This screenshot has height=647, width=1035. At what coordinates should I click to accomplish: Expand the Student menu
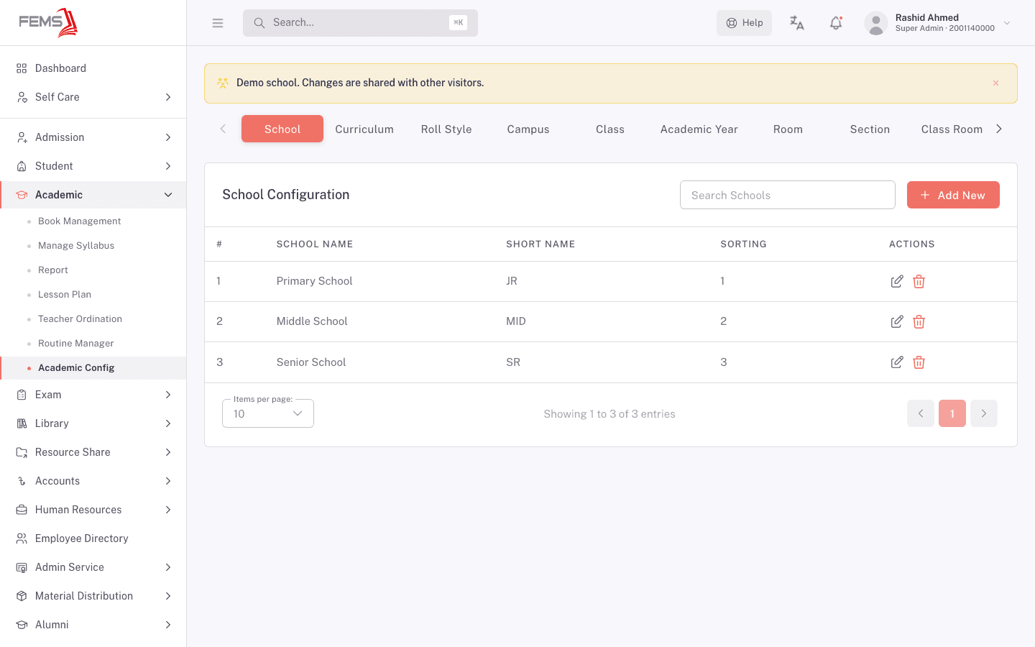(93, 166)
